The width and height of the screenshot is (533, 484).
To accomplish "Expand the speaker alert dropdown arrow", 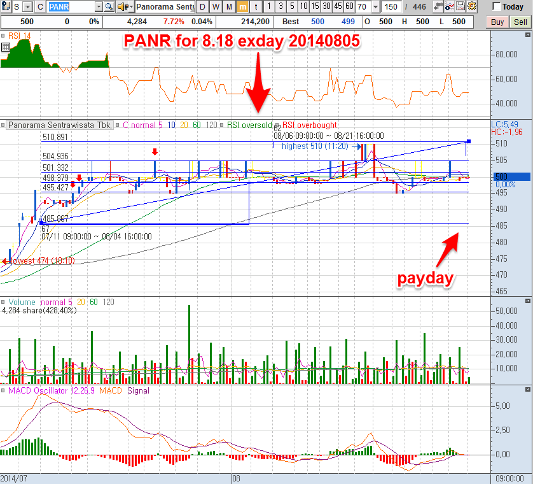I will pyautogui.click(x=131, y=6).
